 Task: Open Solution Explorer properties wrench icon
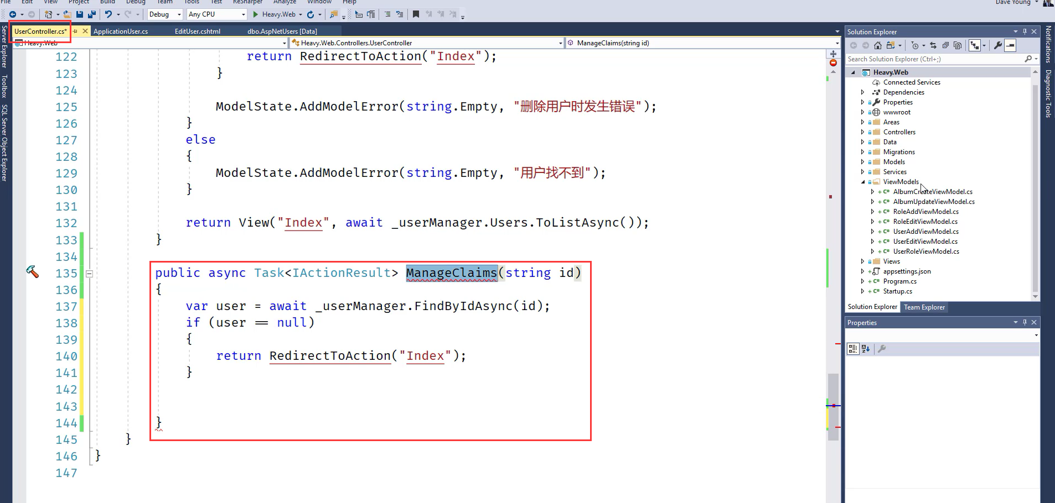coord(997,45)
